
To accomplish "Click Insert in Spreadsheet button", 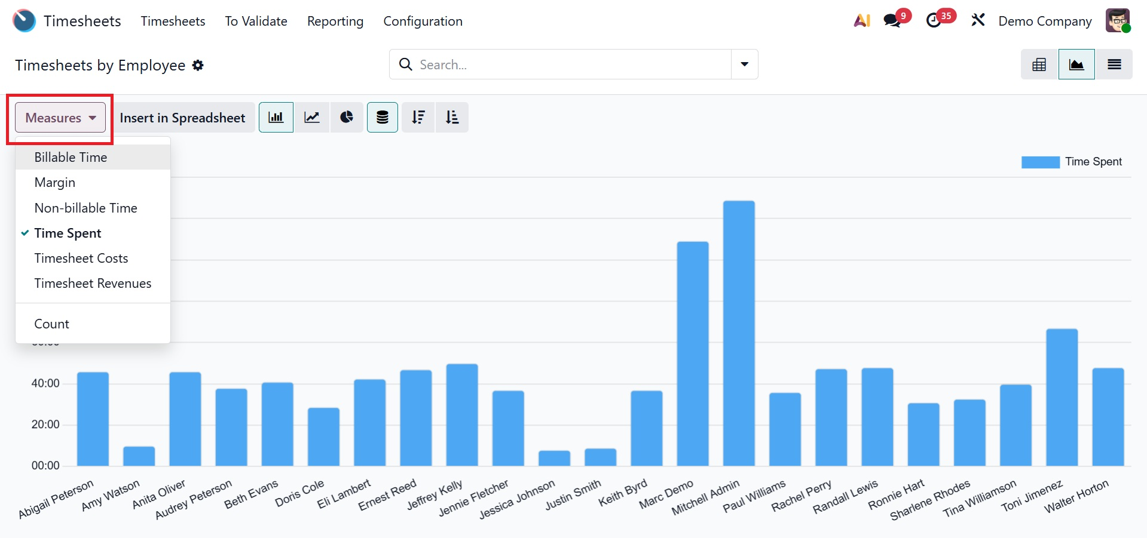I will (182, 118).
